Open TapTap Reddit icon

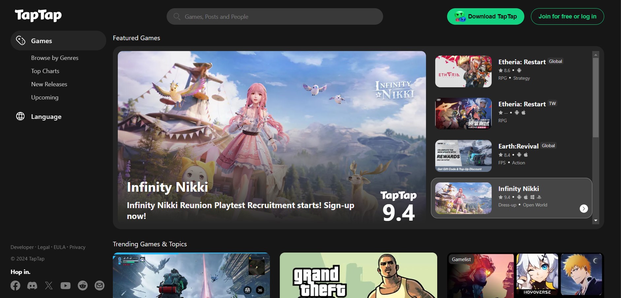82,285
